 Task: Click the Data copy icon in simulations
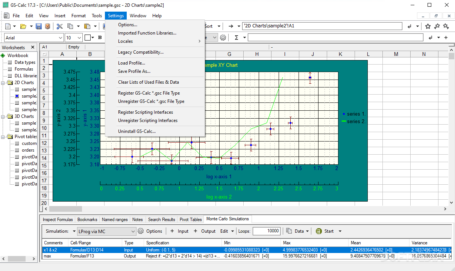[x=289, y=231]
